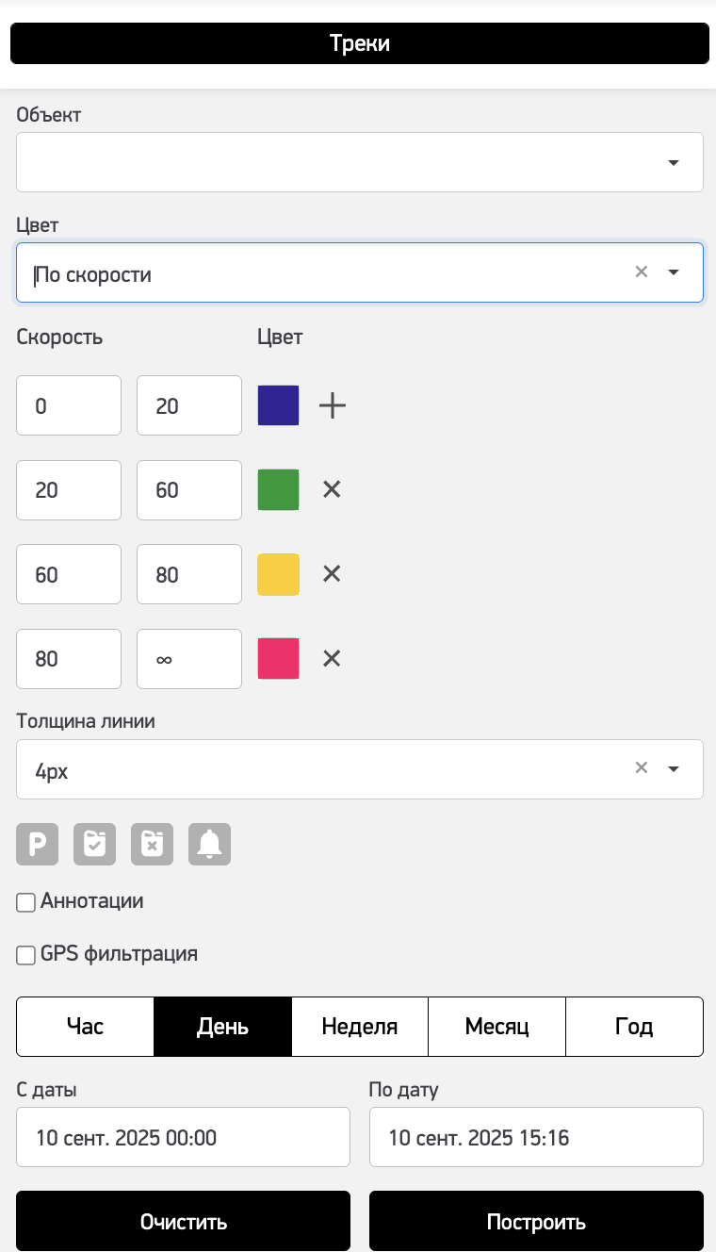Toggle the bell notifications icon

click(x=210, y=845)
